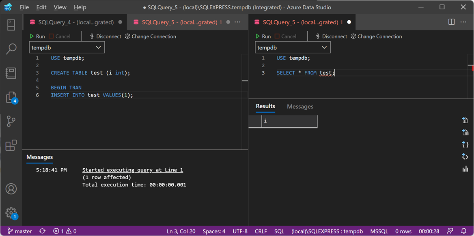Open the Extensions view

(x=11, y=145)
